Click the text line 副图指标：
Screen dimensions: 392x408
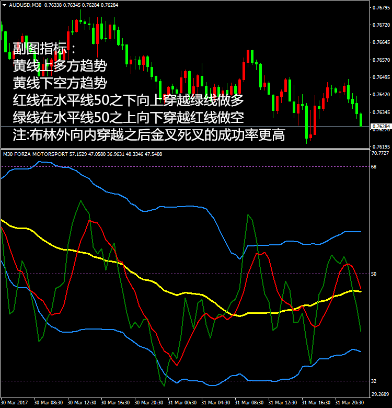pyautogui.click(x=44, y=49)
